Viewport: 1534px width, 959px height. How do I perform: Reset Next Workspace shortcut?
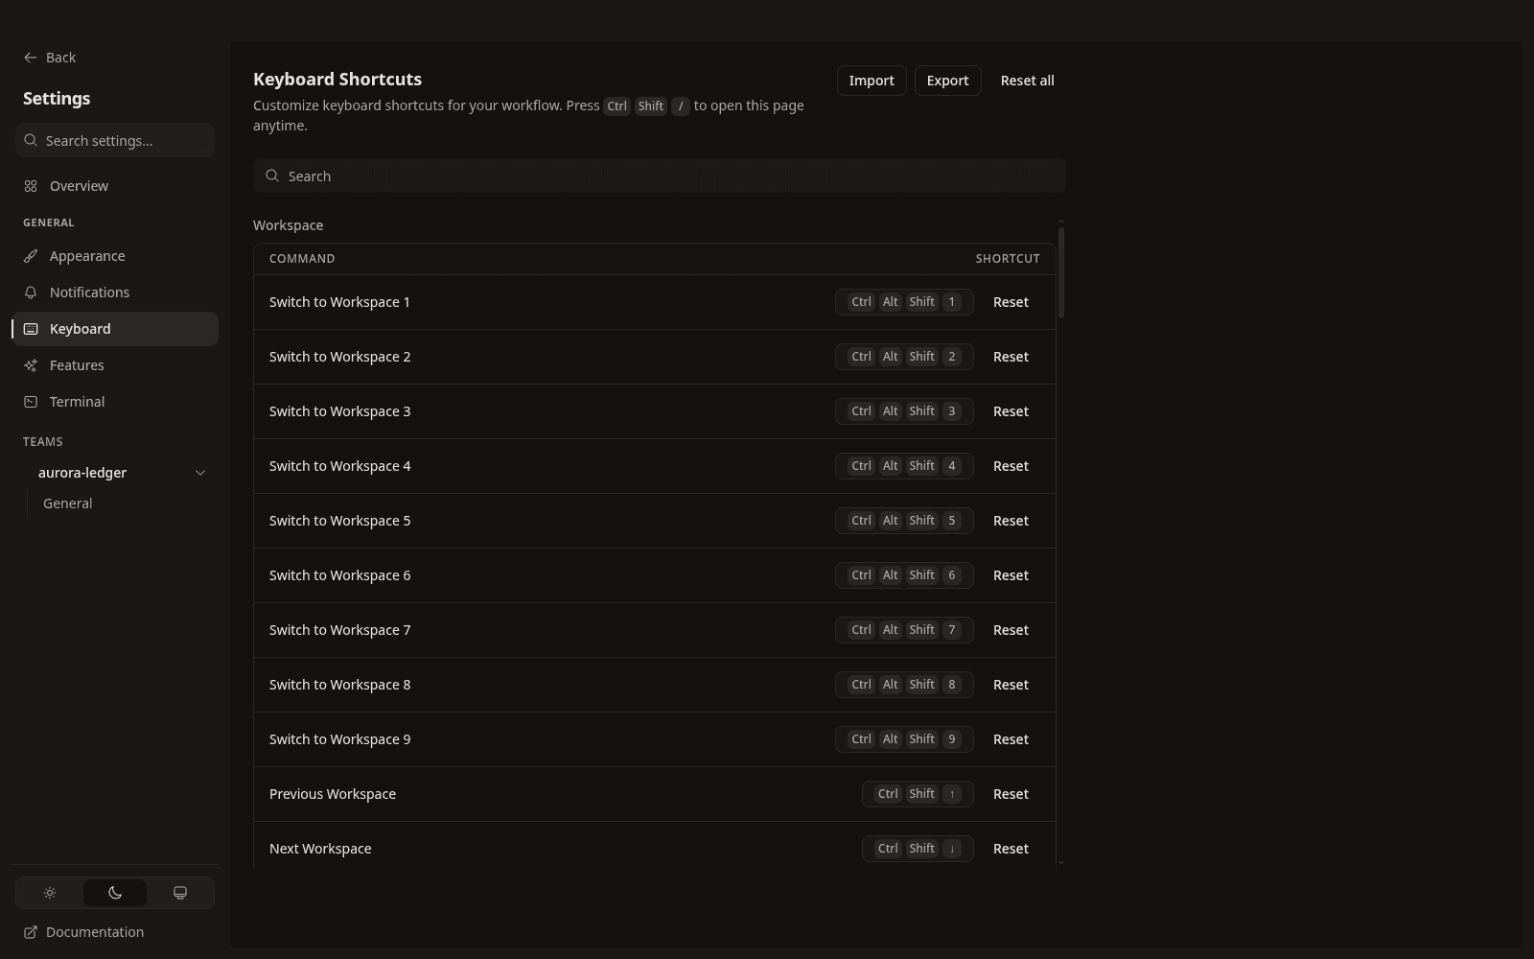click(1011, 849)
